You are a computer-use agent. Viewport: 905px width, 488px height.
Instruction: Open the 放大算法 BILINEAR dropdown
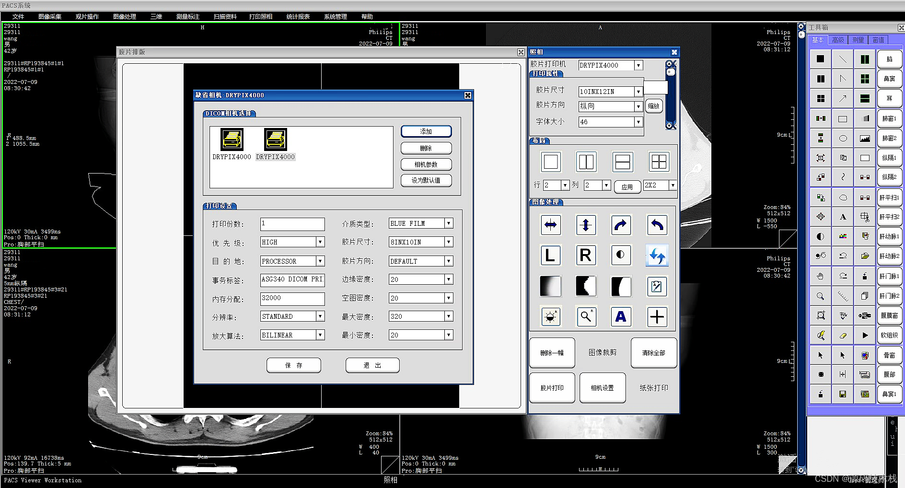coord(320,335)
